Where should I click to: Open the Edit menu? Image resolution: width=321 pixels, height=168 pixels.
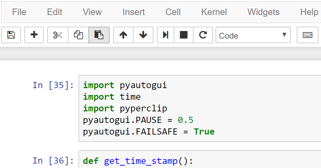[x=54, y=12]
